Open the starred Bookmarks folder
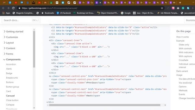 48,13
